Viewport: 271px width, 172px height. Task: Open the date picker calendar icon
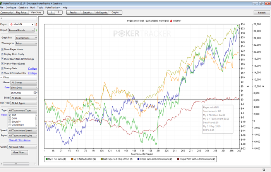coord(35,93)
